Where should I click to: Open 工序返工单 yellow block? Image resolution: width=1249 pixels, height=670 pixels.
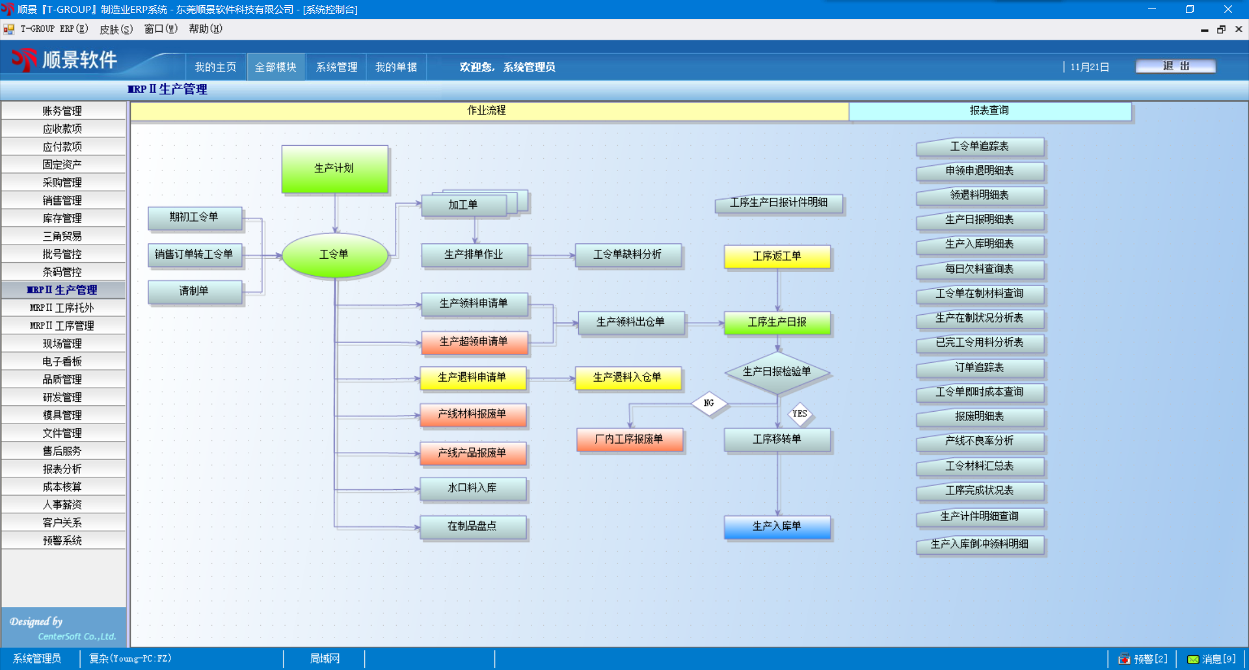tap(777, 256)
